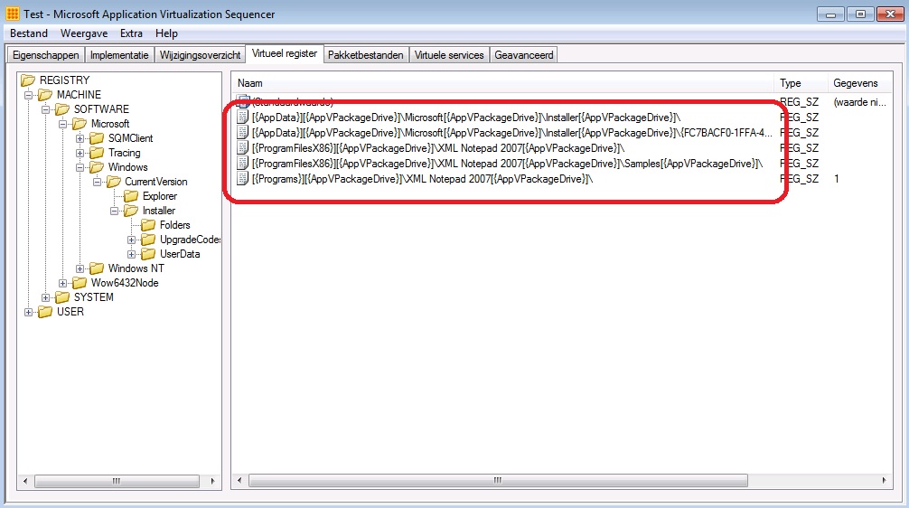
Task: Click the Explorer folder icon
Action: pyautogui.click(x=132, y=196)
